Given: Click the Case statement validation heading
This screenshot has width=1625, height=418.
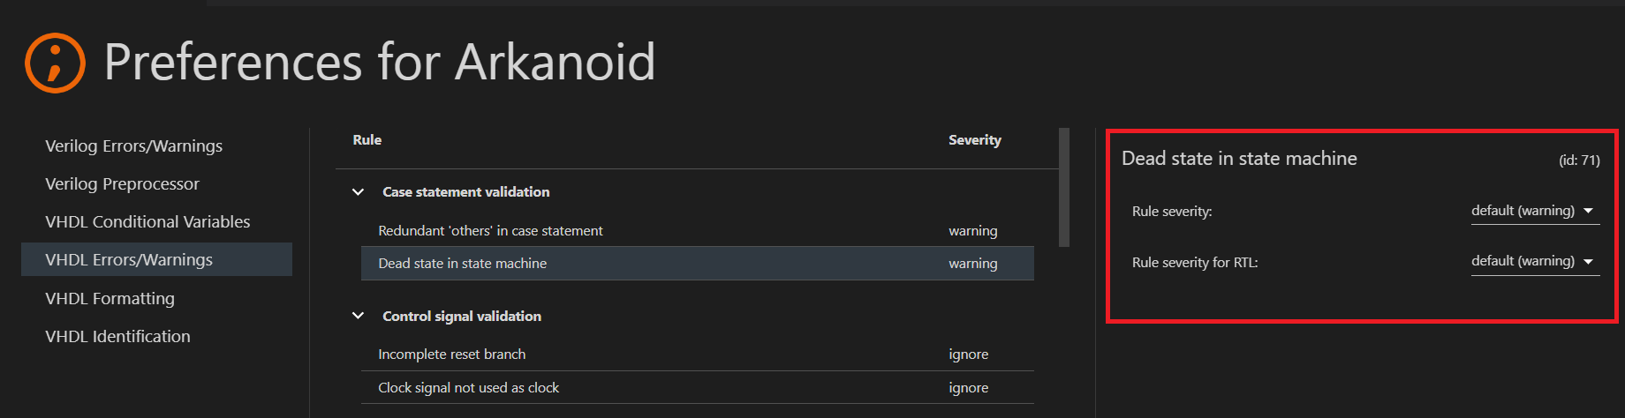Looking at the screenshot, I should click(465, 192).
